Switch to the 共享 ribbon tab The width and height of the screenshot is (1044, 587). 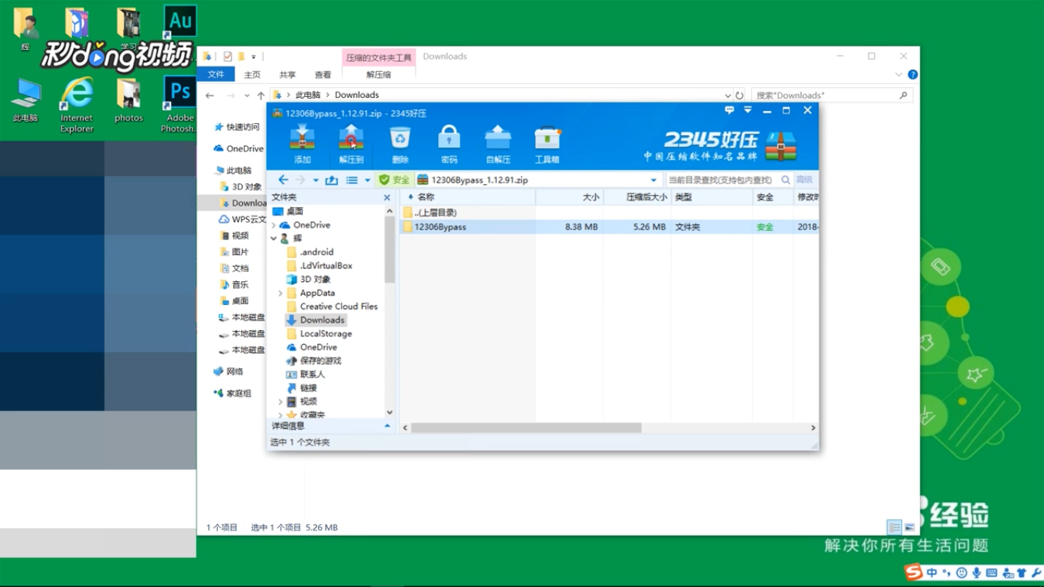(287, 75)
